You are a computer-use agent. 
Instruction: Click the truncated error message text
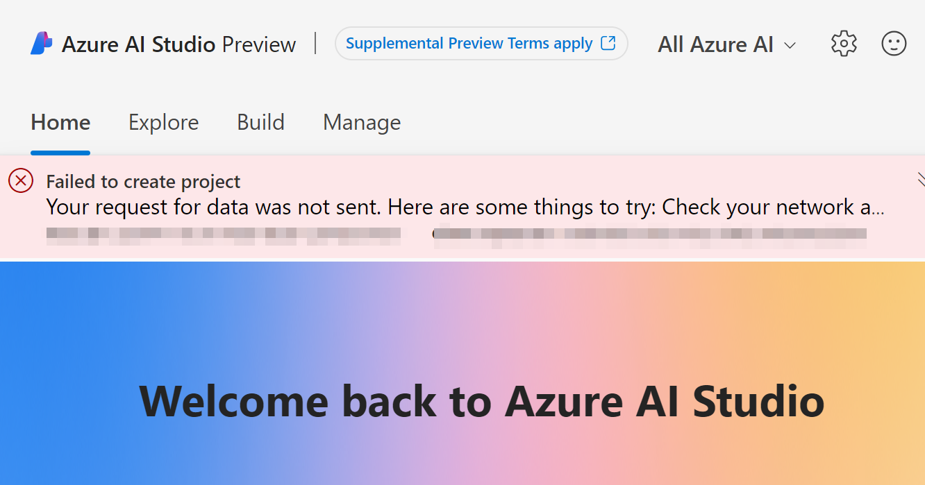click(x=464, y=207)
